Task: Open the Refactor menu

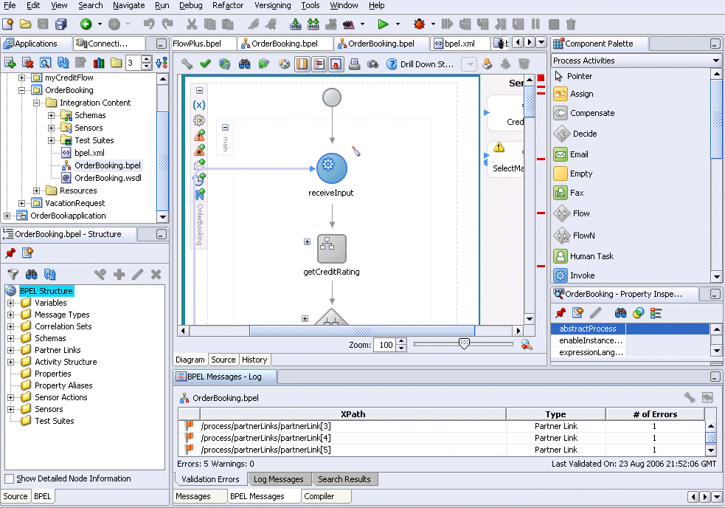Action: [x=227, y=6]
